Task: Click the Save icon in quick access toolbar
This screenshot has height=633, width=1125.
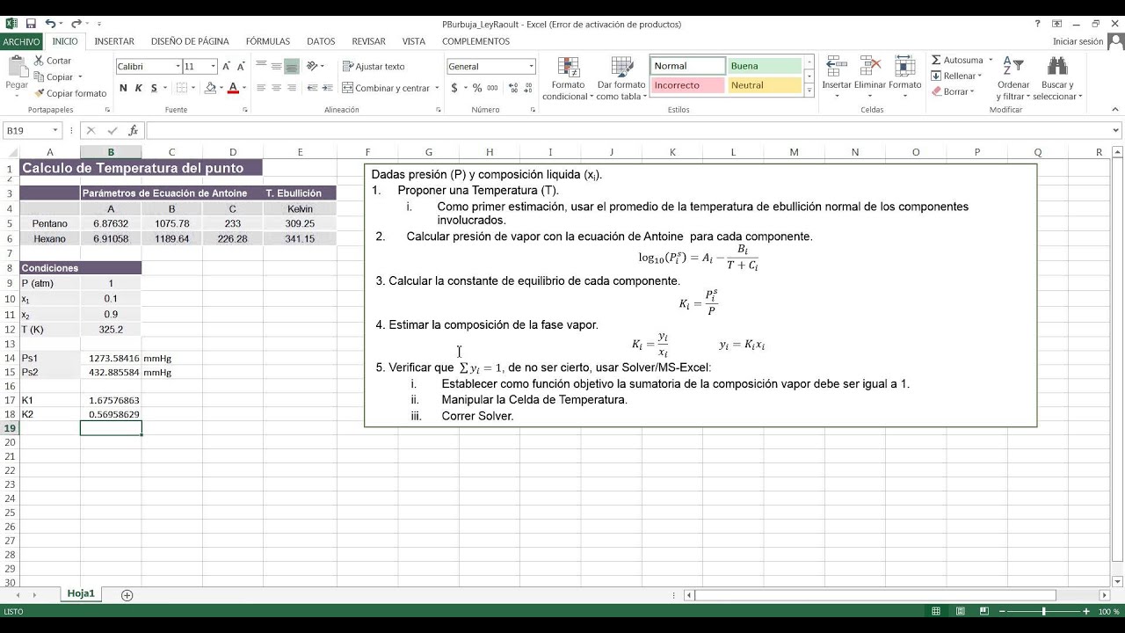Action: (31, 24)
